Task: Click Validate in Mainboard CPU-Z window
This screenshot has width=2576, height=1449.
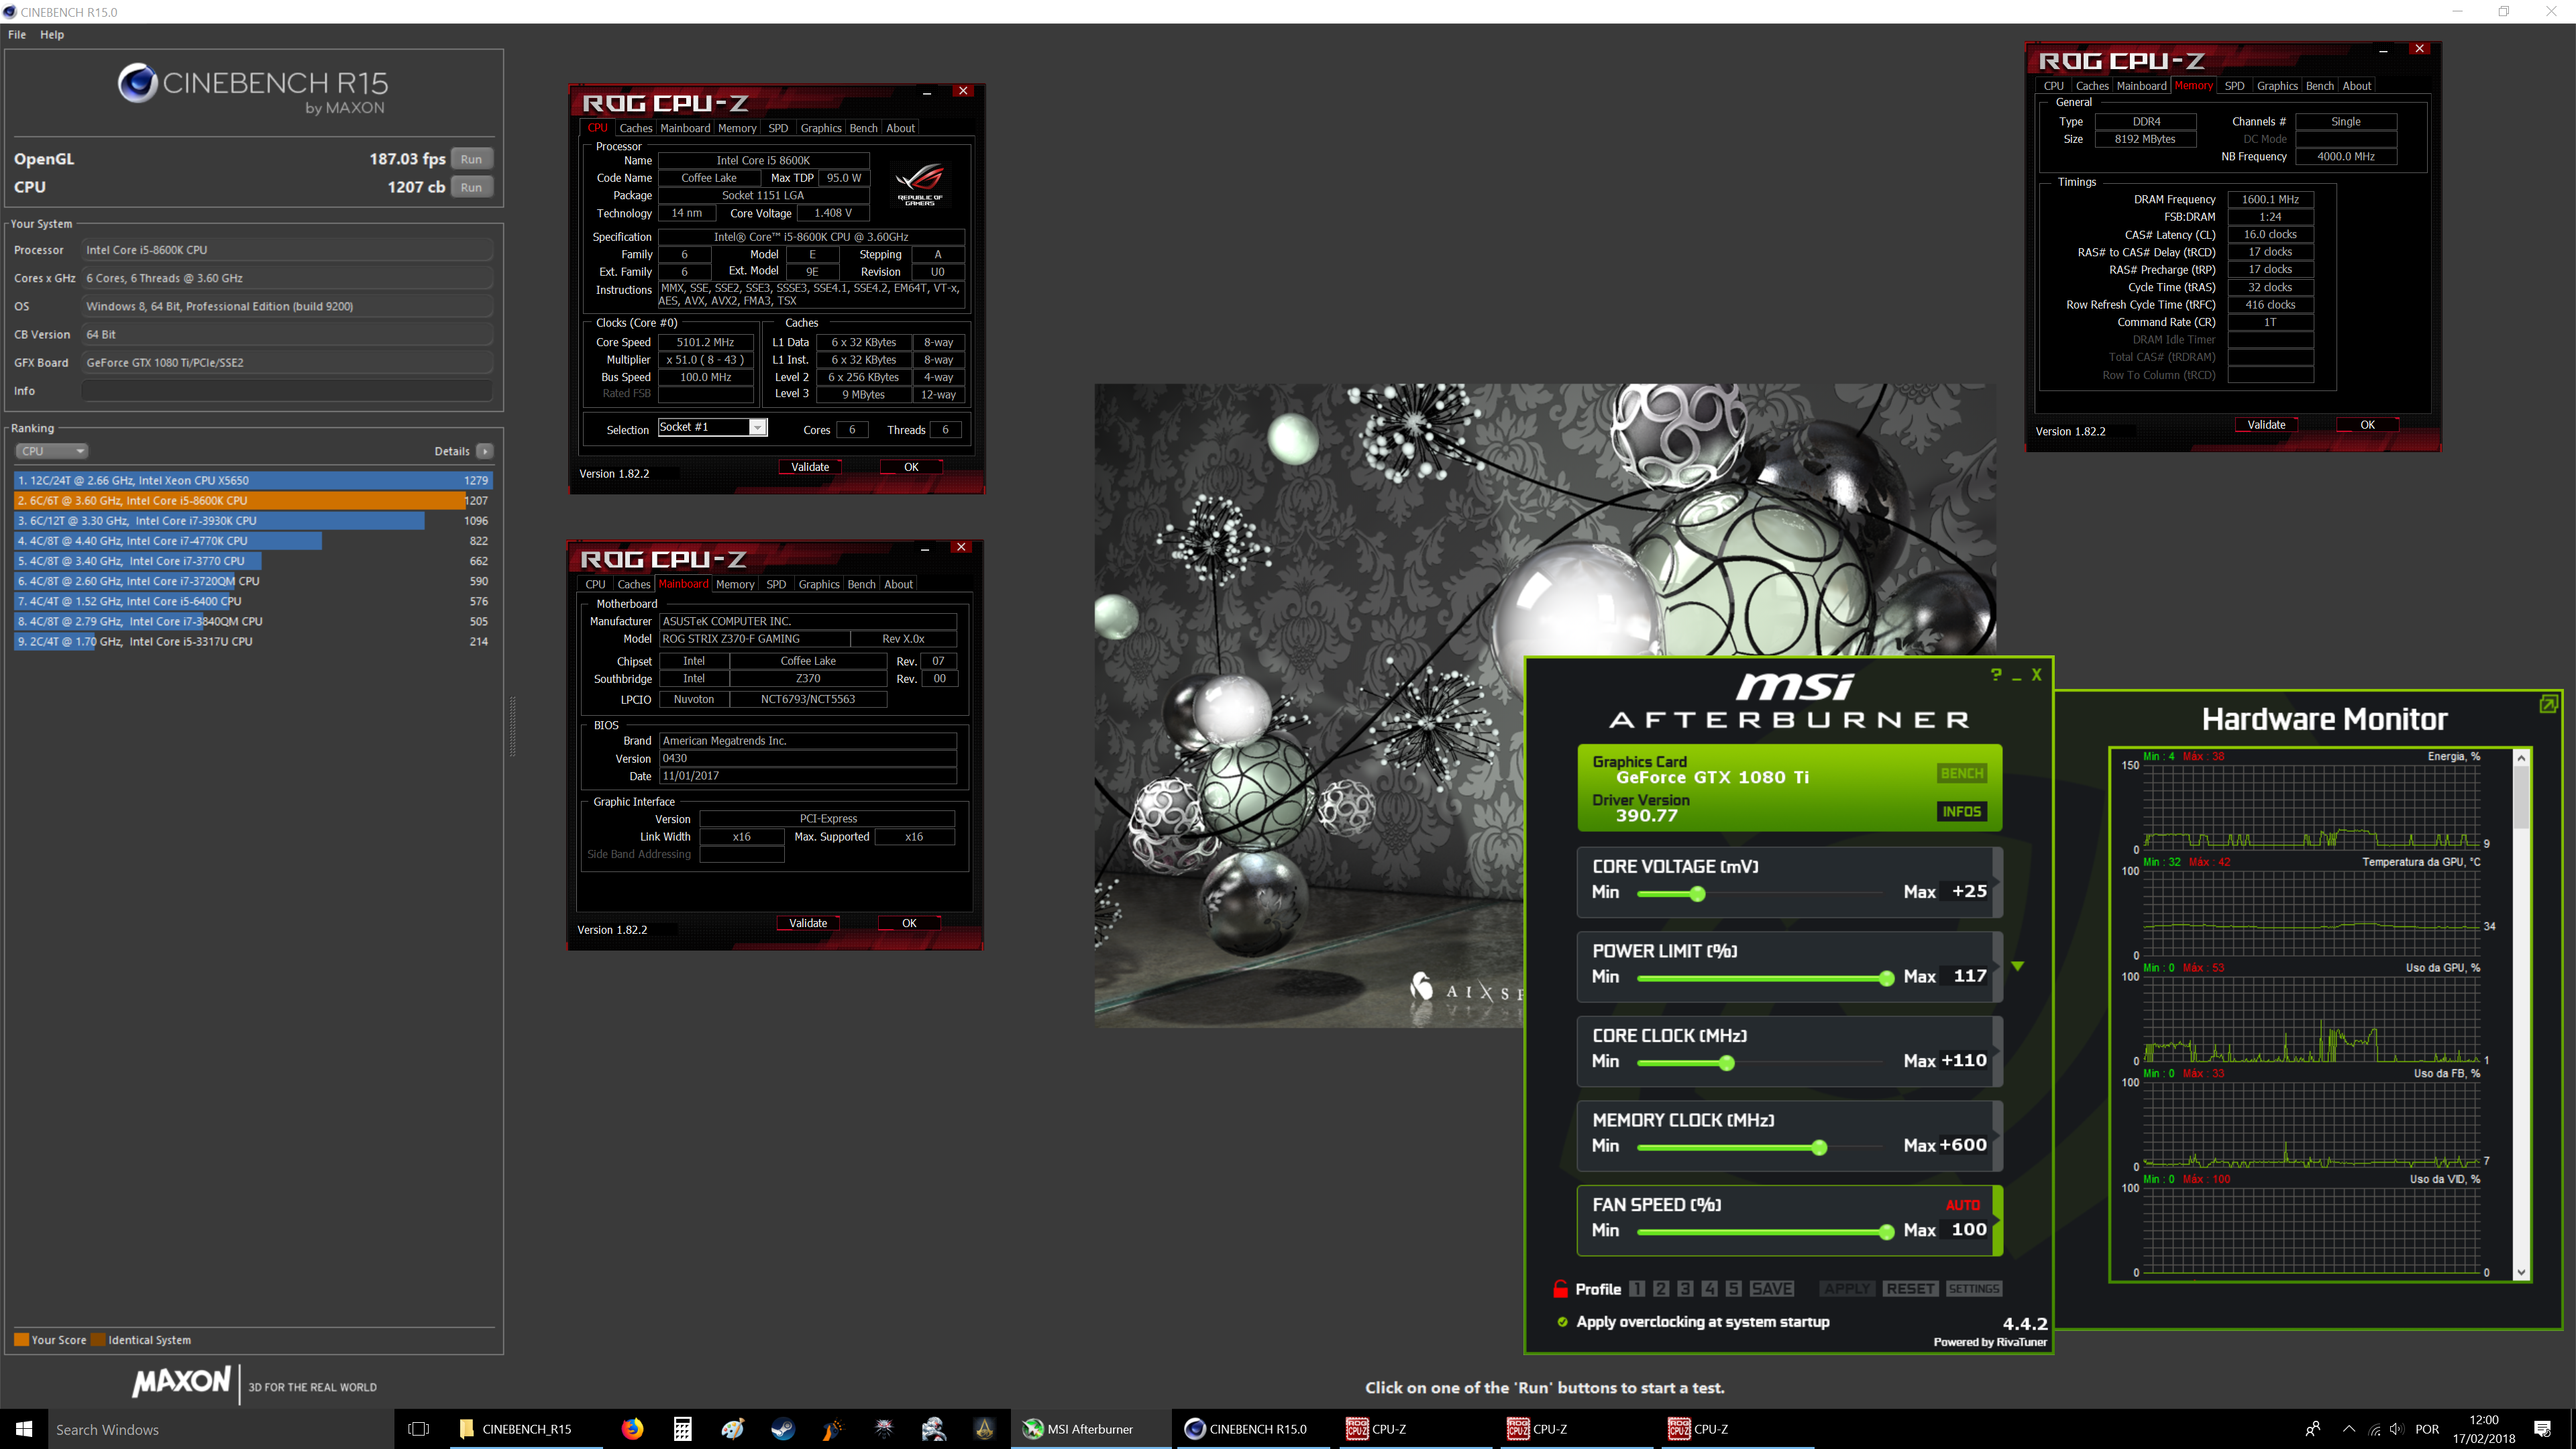Action: 808,923
